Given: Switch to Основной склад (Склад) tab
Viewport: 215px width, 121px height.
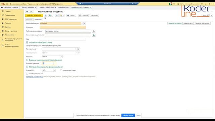Looking at the screenshot, I should coord(46,7).
